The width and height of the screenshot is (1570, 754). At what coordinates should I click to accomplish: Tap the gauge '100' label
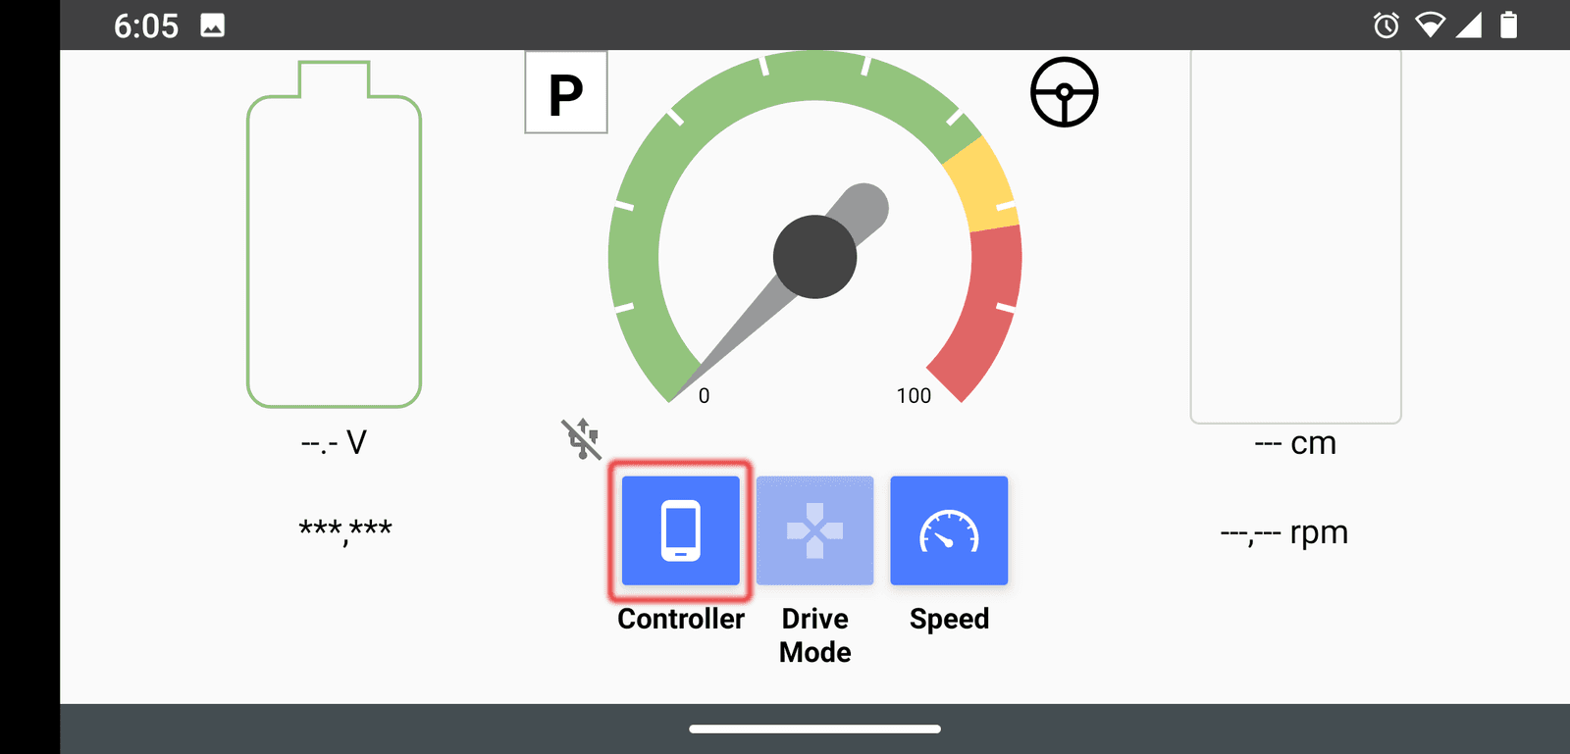click(x=914, y=396)
